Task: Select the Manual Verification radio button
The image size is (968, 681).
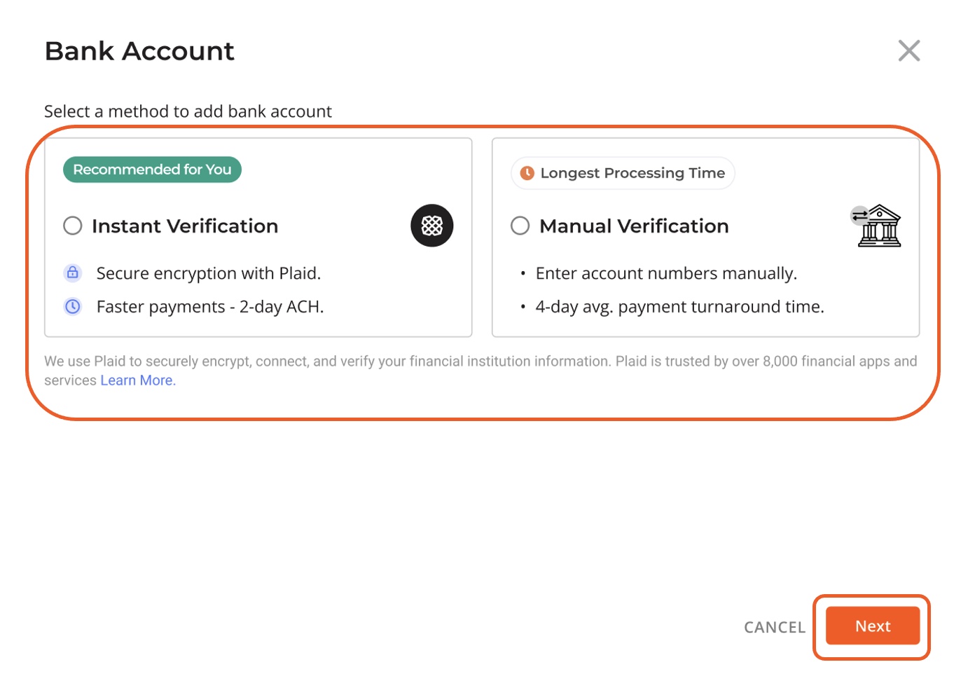Action: [x=520, y=226]
